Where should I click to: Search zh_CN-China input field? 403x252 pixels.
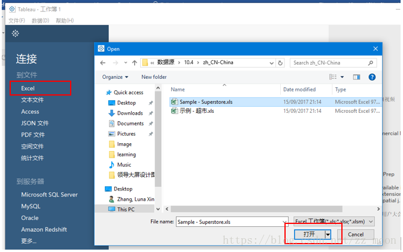pyautogui.click(x=333, y=63)
